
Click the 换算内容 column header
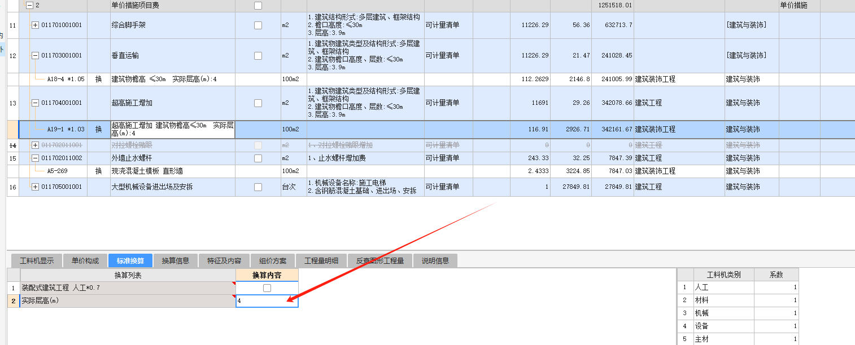tap(267, 275)
